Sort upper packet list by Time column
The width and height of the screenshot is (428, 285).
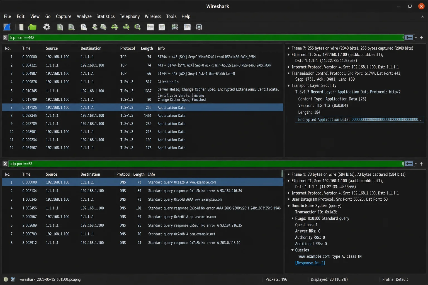(x=26, y=48)
